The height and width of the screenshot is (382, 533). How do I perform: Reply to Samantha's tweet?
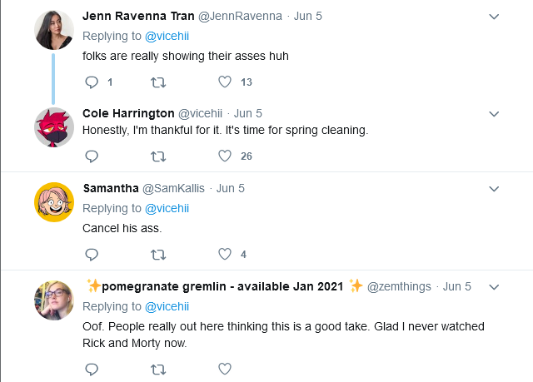point(92,255)
